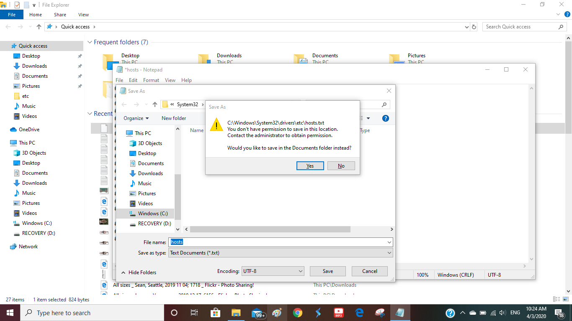The image size is (572, 321).
Task: Open Paint from the taskbar
Action: [277, 313]
